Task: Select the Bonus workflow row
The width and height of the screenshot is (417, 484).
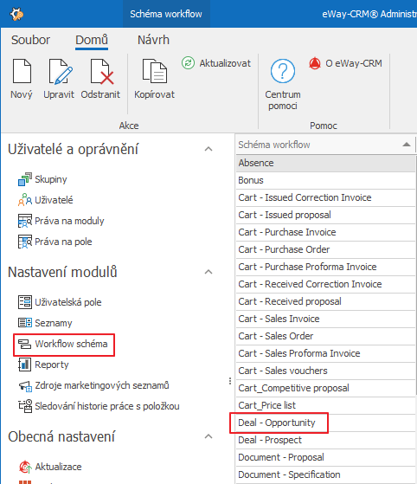Action: (325, 180)
